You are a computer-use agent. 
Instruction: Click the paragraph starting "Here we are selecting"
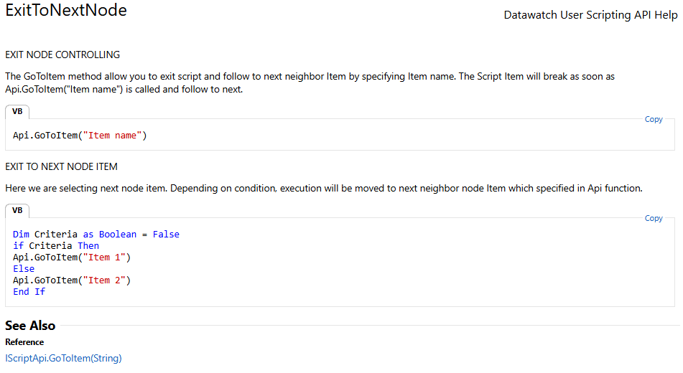click(x=324, y=189)
